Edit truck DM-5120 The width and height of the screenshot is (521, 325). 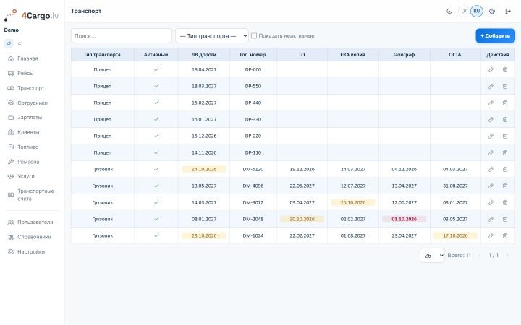pos(491,169)
